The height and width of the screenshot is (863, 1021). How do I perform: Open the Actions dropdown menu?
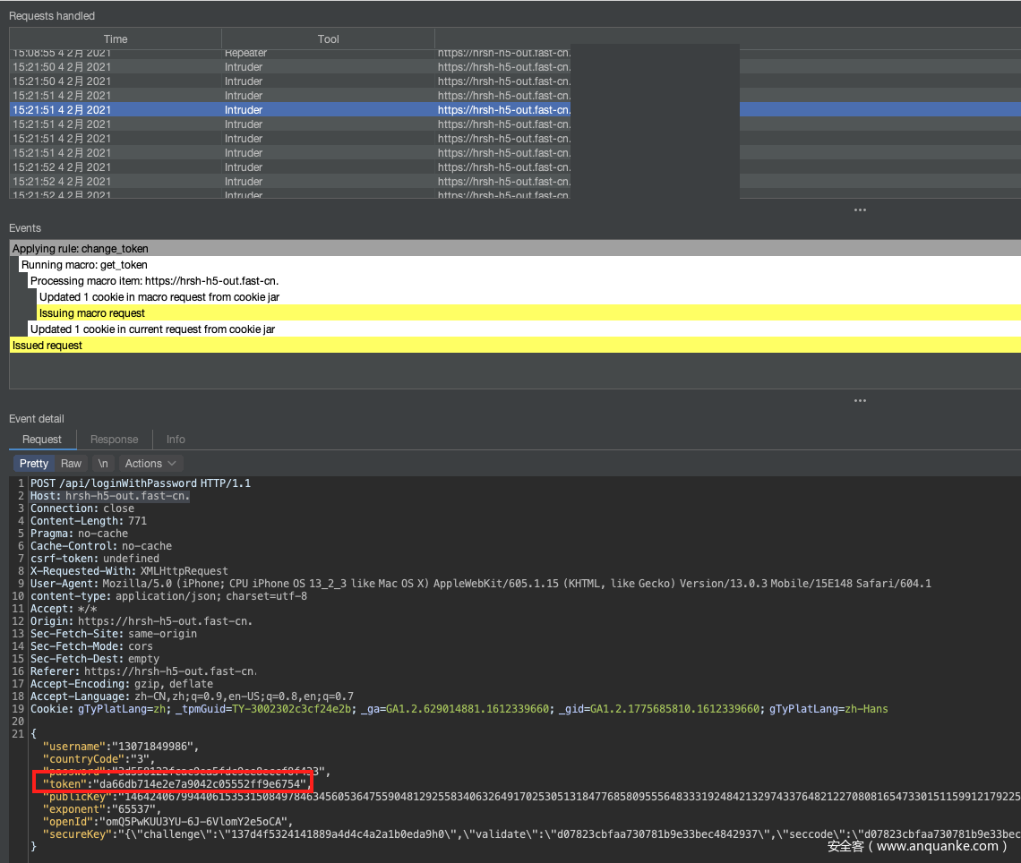(x=150, y=464)
